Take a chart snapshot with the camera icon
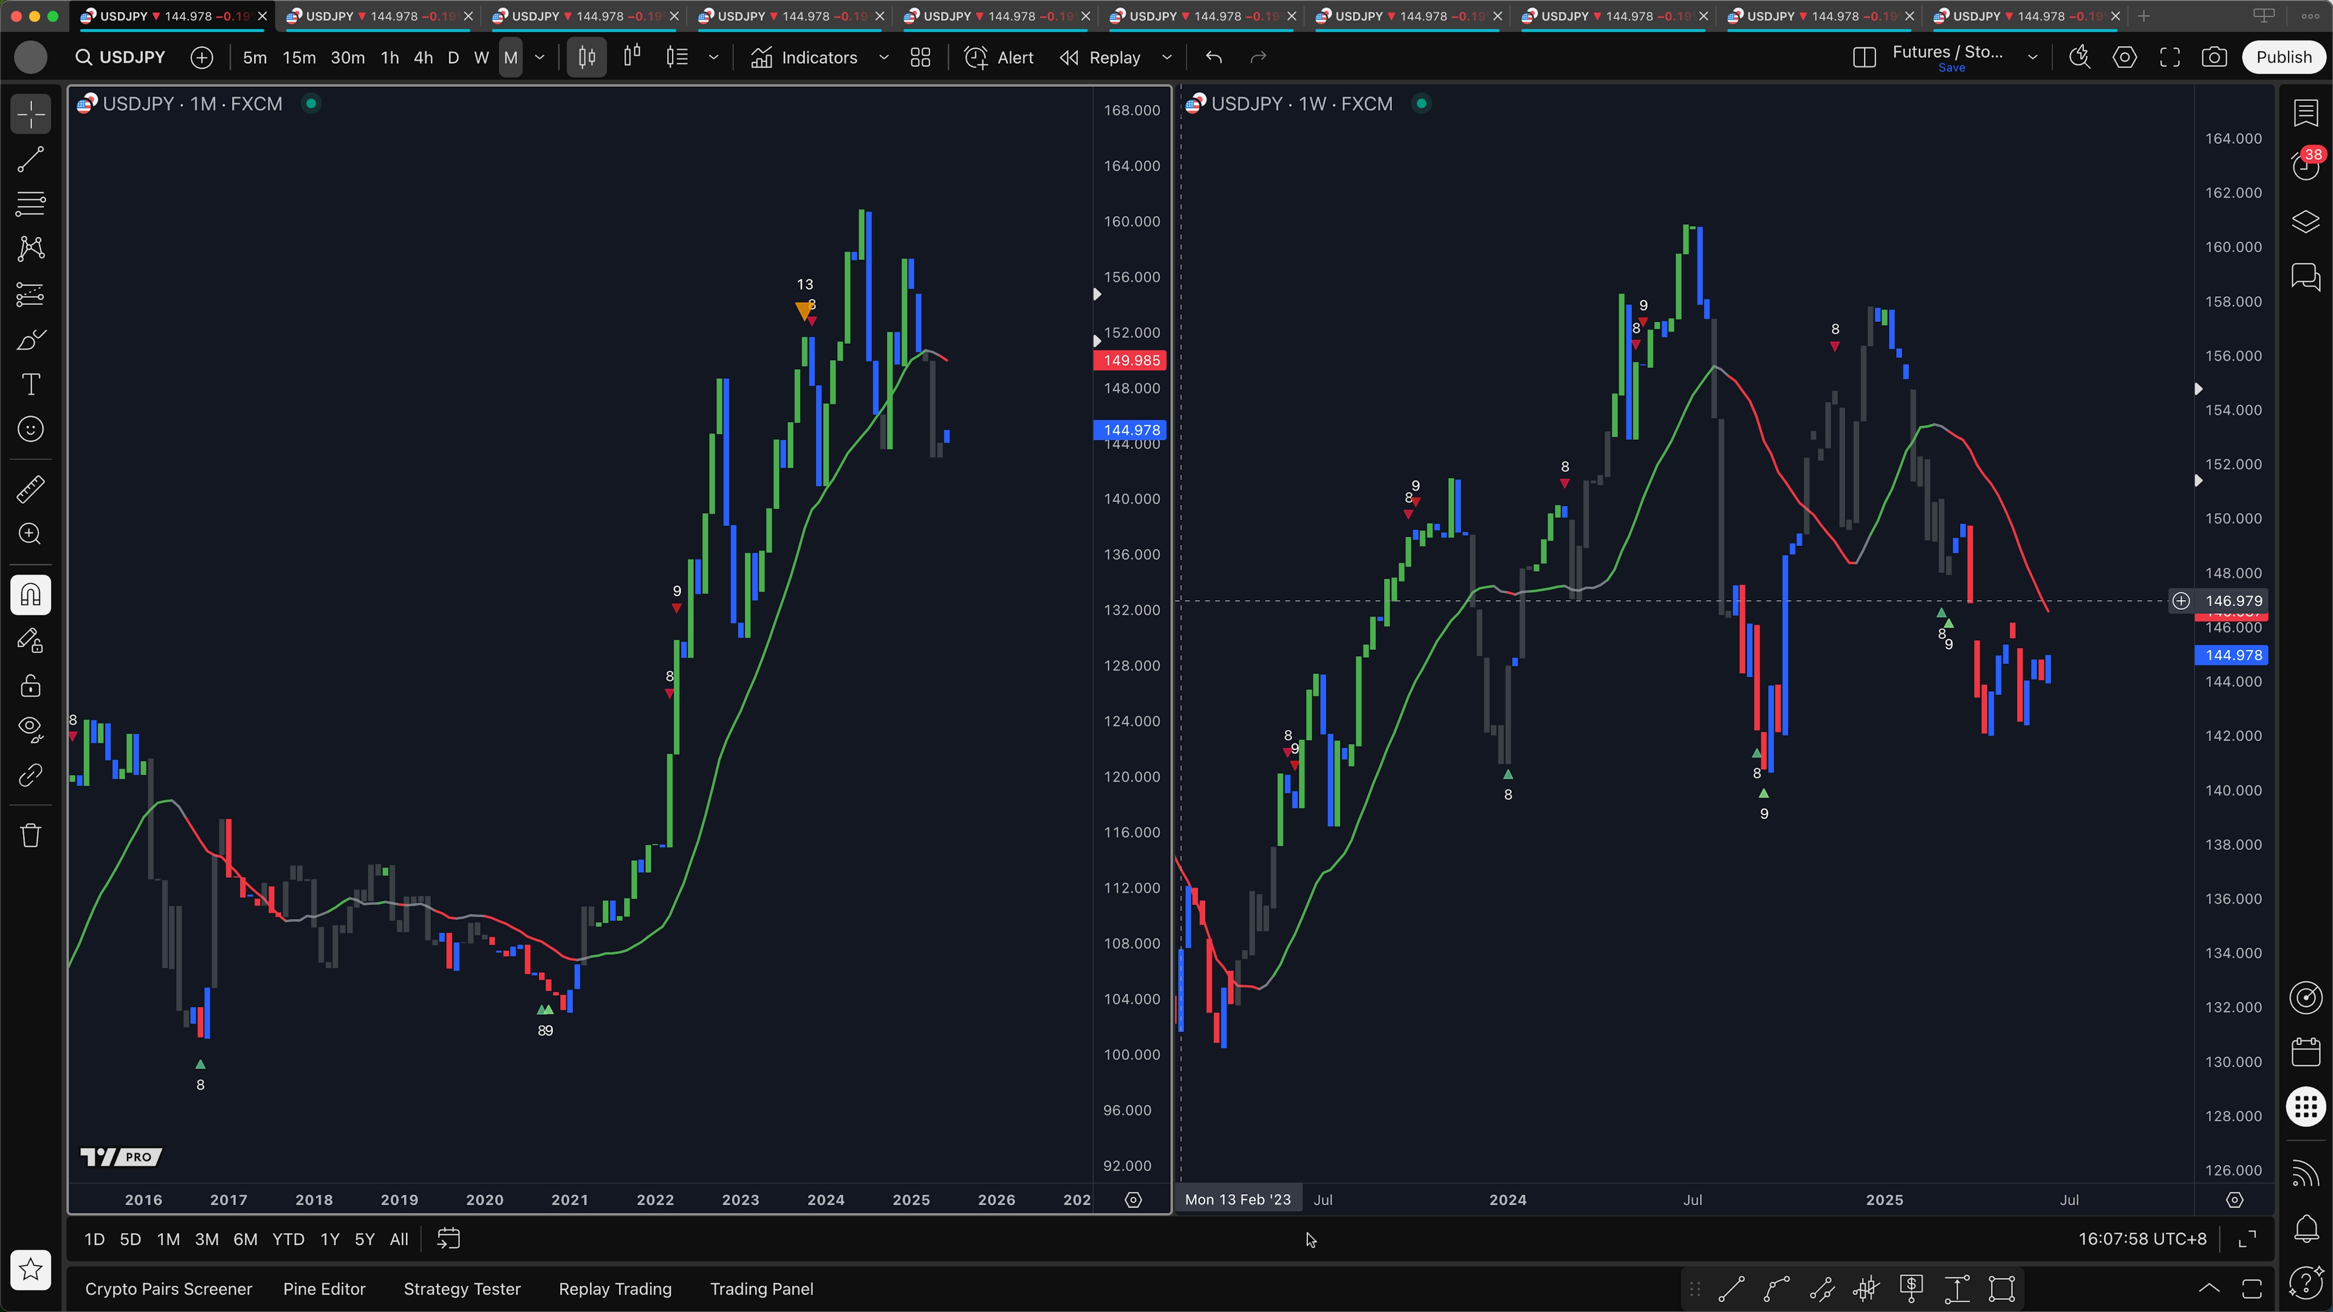The height and width of the screenshot is (1312, 2333). tap(2215, 57)
